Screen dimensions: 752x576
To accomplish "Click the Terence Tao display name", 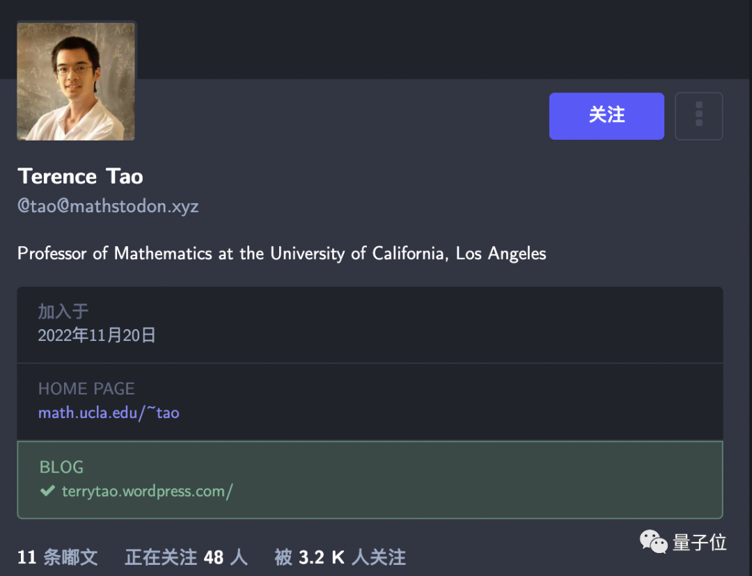I will click(80, 177).
